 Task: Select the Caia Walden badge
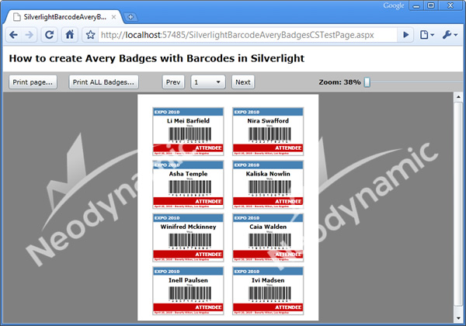point(268,238)
